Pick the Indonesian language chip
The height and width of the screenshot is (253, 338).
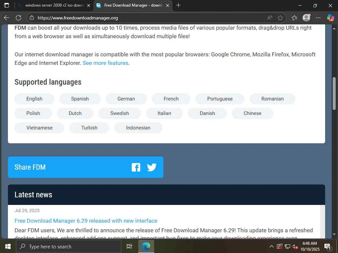[138, 128]
